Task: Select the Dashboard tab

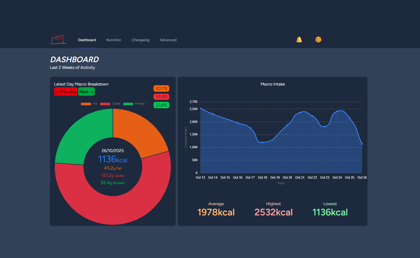Action: (x=87, y=40)
